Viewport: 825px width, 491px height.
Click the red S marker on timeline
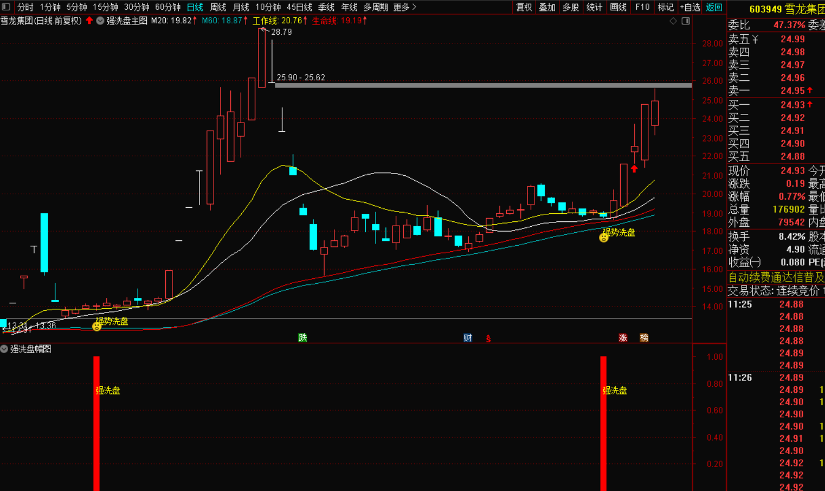pyautogui.click(x=488, y=339)
